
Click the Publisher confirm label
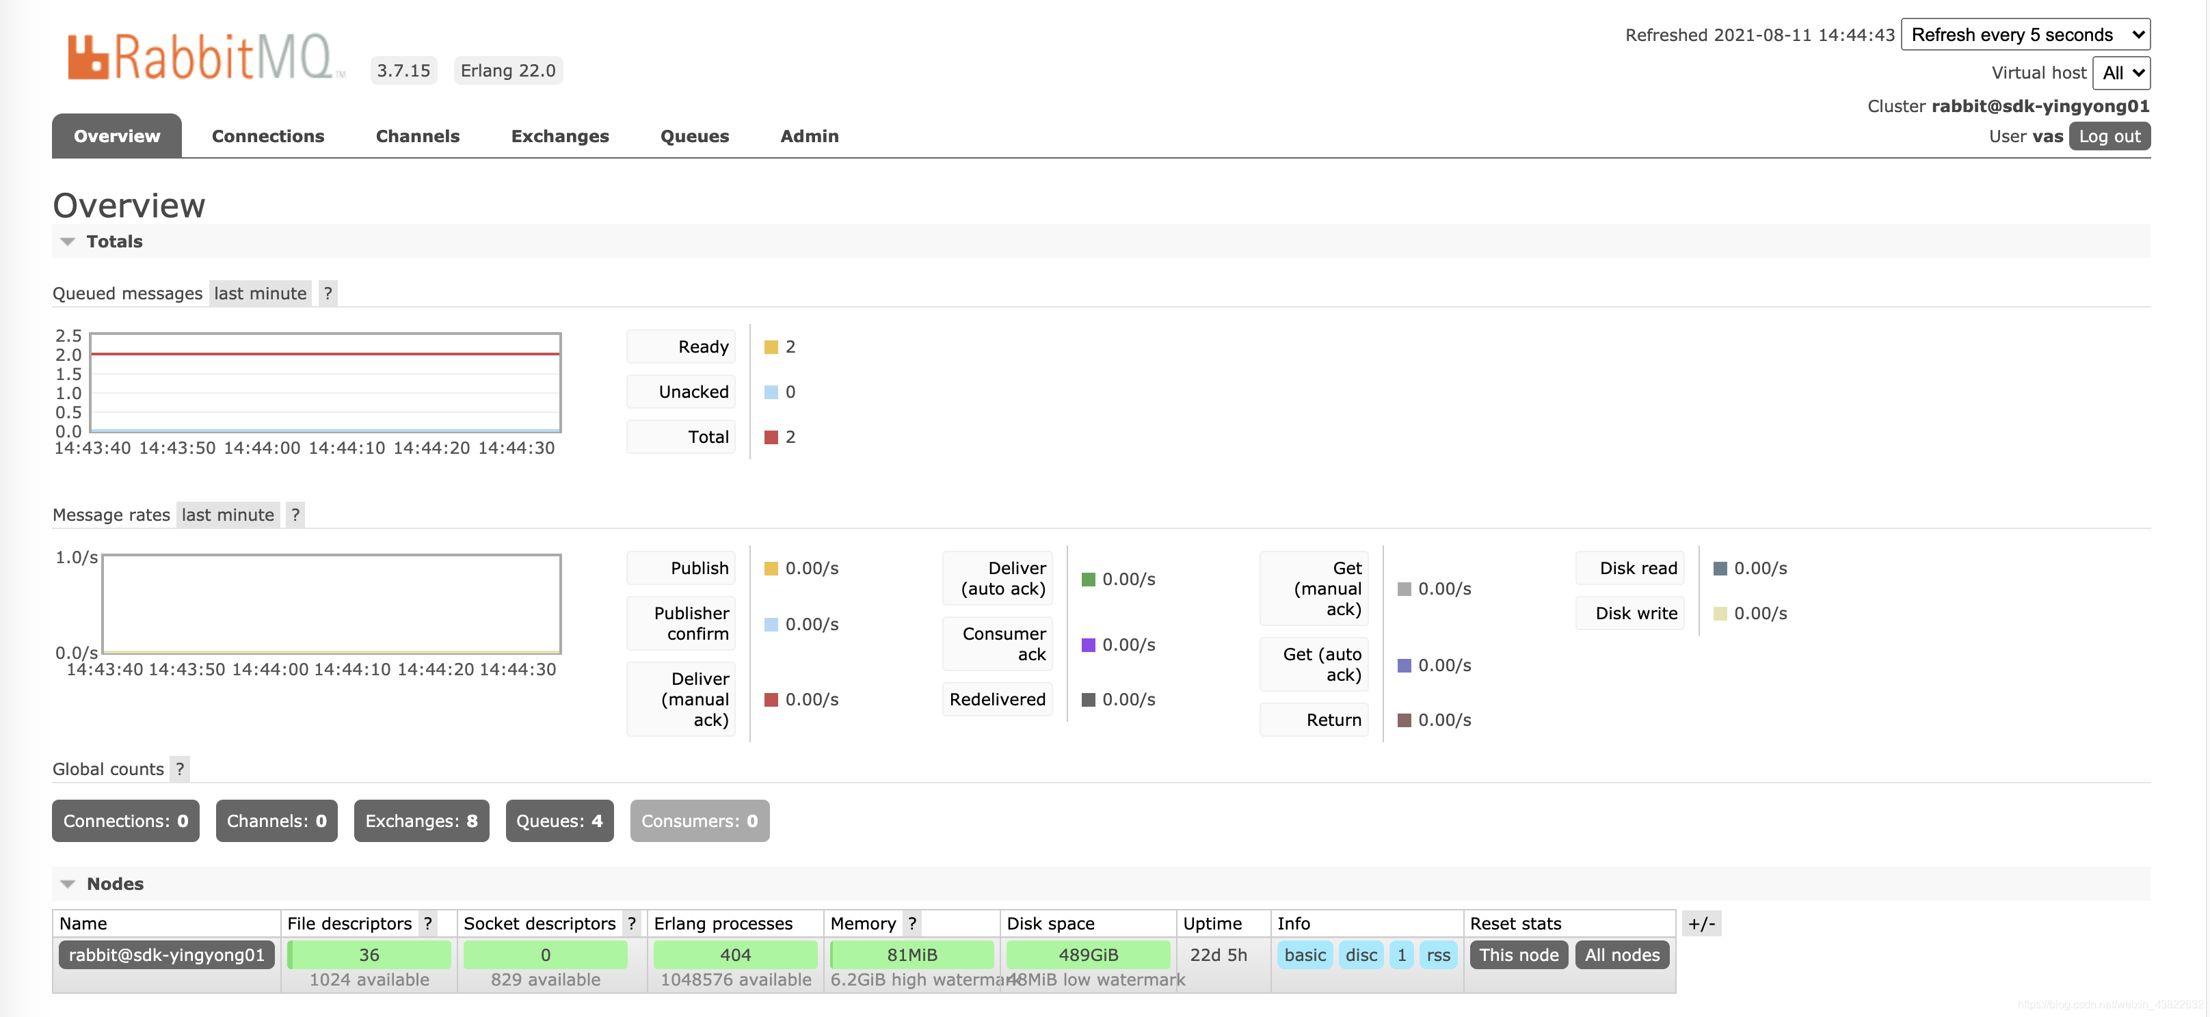[681, 624]
